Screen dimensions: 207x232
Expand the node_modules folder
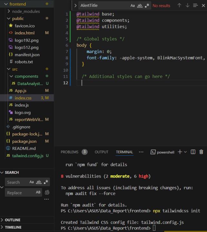click(26, 11)
